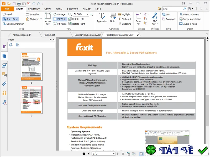Switch to the FadeIn.pdf document tab

[x=49, y=35]
